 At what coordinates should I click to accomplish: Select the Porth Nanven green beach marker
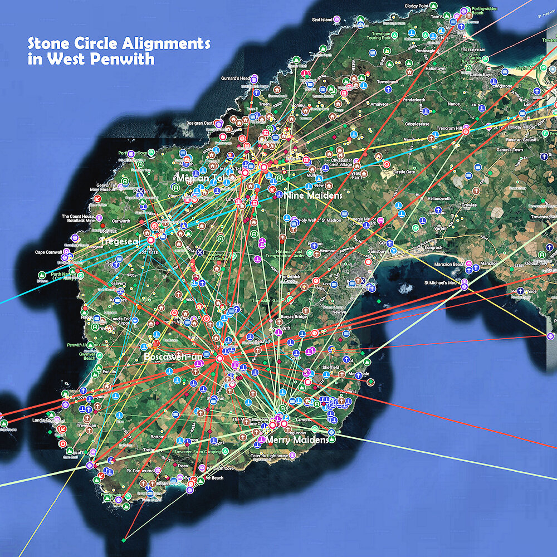[81, 275]
